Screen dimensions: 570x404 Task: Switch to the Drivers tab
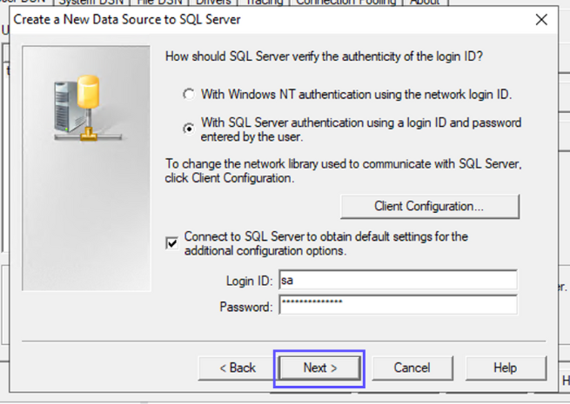click(x=213, y=3)
